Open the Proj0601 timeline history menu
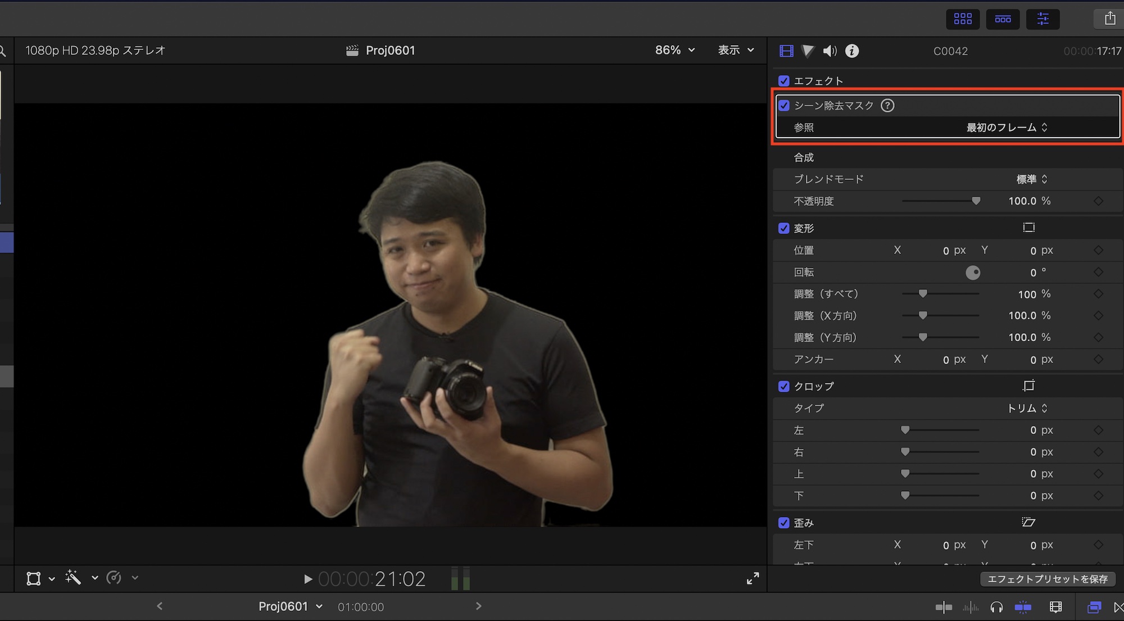This screenshot has width=1124, height=621. pos(290,606)
